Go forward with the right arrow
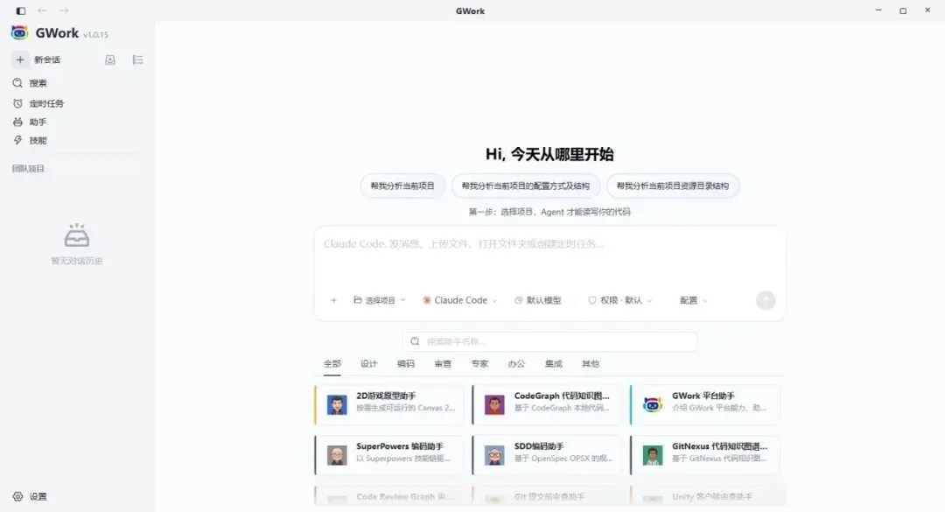The image size is (945, 512). click(64, 11)
